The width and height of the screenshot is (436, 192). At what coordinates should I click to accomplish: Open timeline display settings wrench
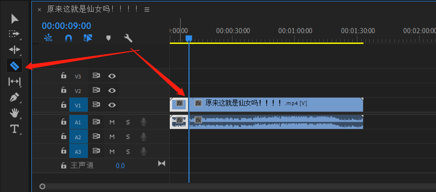tap(128, 38)
